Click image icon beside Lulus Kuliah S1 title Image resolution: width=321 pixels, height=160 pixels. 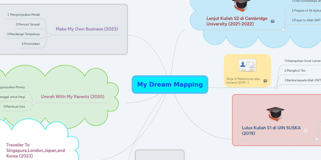point(306,131)
